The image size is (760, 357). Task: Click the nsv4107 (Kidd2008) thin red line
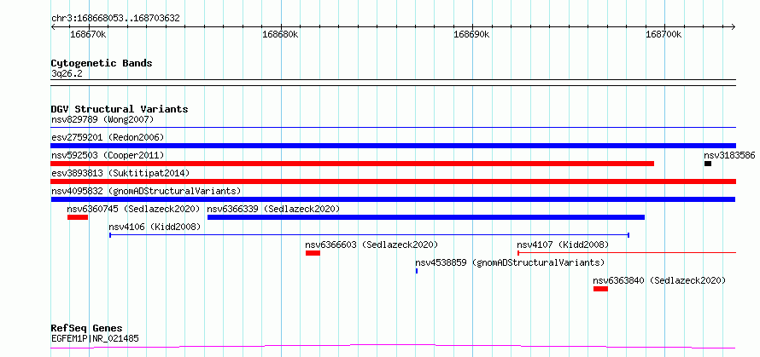627,252
